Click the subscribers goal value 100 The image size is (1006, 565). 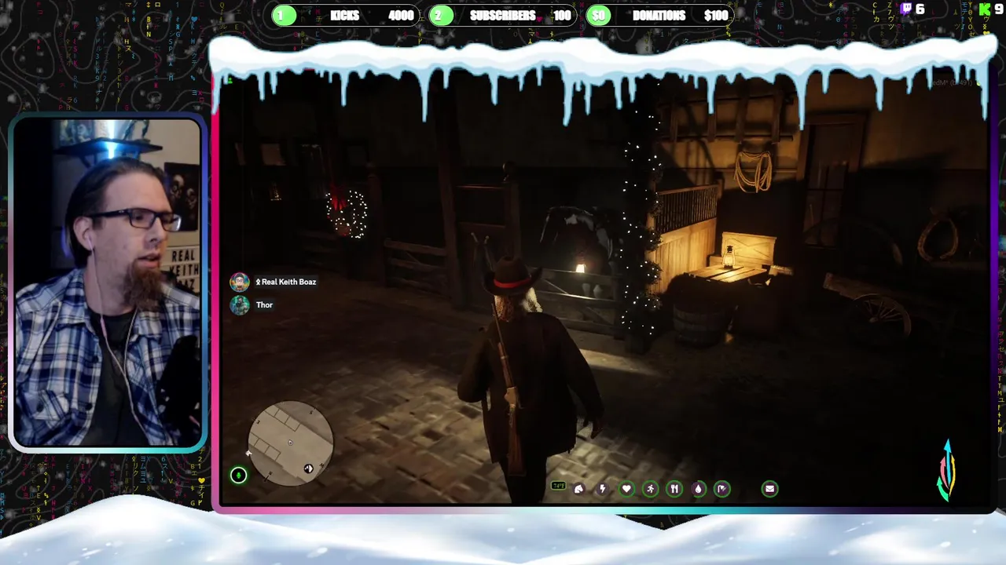pyautogui.click(x=562, y=16)
